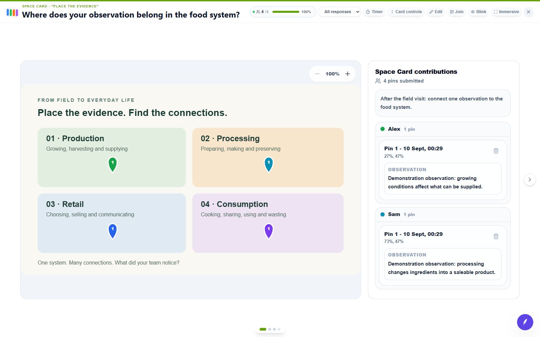This screenshot has height=337, width=540.
Task: Click the "01 · Production" heading
Action: (x=75, y=139)
